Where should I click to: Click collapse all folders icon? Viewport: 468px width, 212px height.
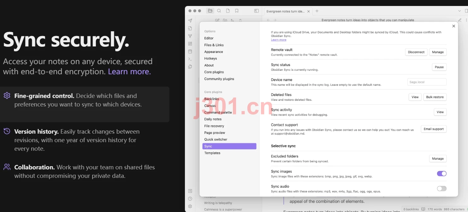point(240,20)
